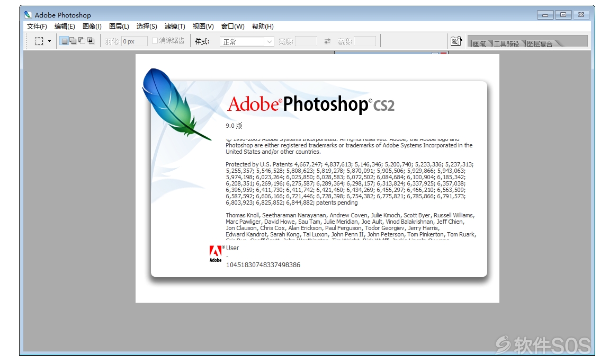The image size is (600, 361).
Task: Click the 'Protected by U.S. Patents' paragraph
Action: [x=350, y=183]
